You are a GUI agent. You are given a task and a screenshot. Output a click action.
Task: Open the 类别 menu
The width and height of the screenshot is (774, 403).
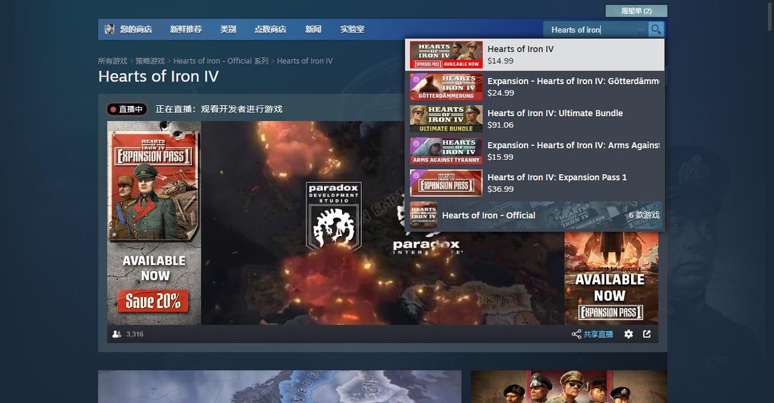click(228, 29)
